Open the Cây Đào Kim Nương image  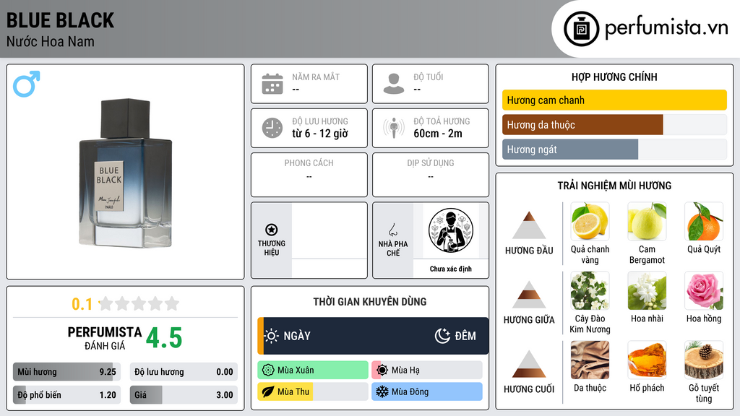[590, 290]
